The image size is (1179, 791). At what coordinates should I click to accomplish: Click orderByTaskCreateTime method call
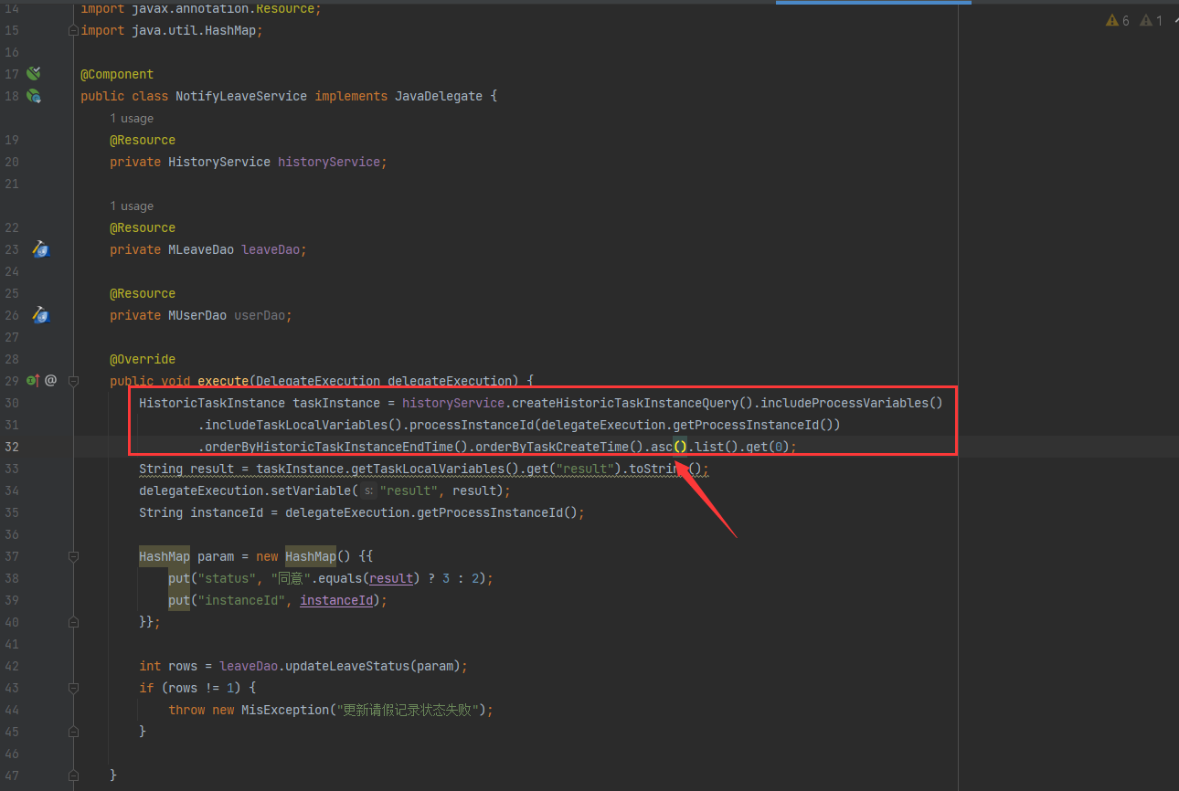point(552,447)
